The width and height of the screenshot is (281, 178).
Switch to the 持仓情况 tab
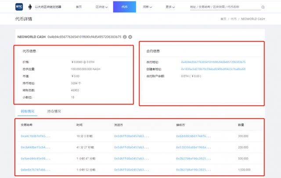[x=54, y=111]
